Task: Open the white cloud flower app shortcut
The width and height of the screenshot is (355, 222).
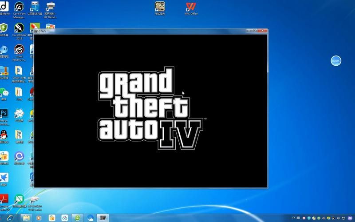Action: [x=19, y=115]
